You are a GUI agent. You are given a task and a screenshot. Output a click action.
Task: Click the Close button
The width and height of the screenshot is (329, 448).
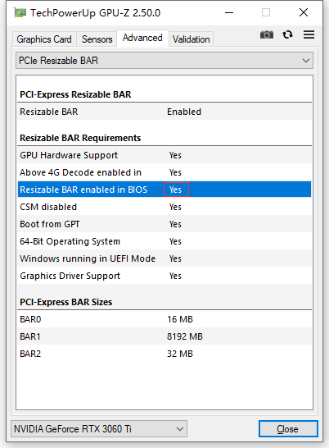pos(288,428)
